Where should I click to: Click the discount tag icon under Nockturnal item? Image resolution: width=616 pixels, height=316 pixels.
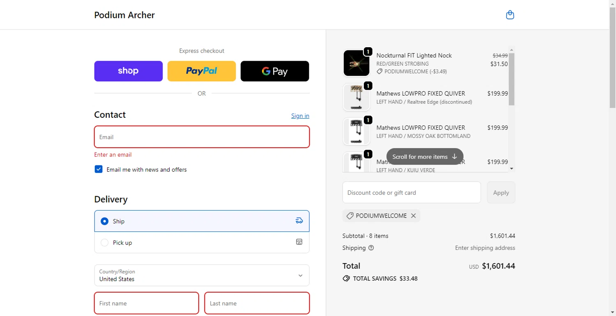[380, 71]
